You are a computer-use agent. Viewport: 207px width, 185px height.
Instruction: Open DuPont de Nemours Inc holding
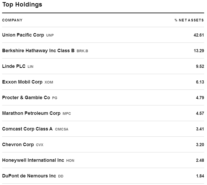click(29, 176)
